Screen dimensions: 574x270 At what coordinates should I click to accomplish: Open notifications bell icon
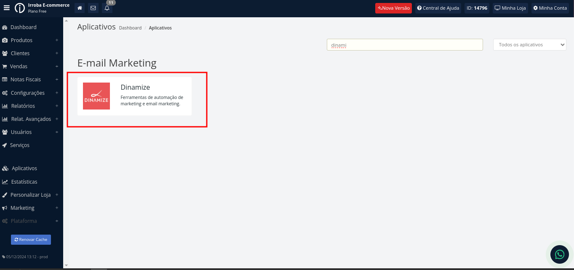tap(107, 8)
